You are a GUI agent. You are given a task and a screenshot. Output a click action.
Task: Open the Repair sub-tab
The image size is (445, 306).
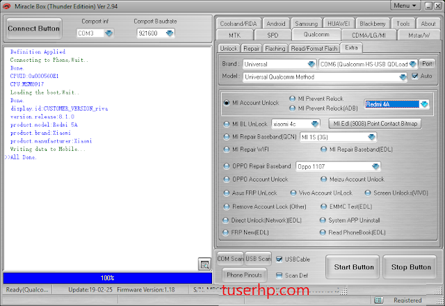pyautogui.click(x=251, y=49)
